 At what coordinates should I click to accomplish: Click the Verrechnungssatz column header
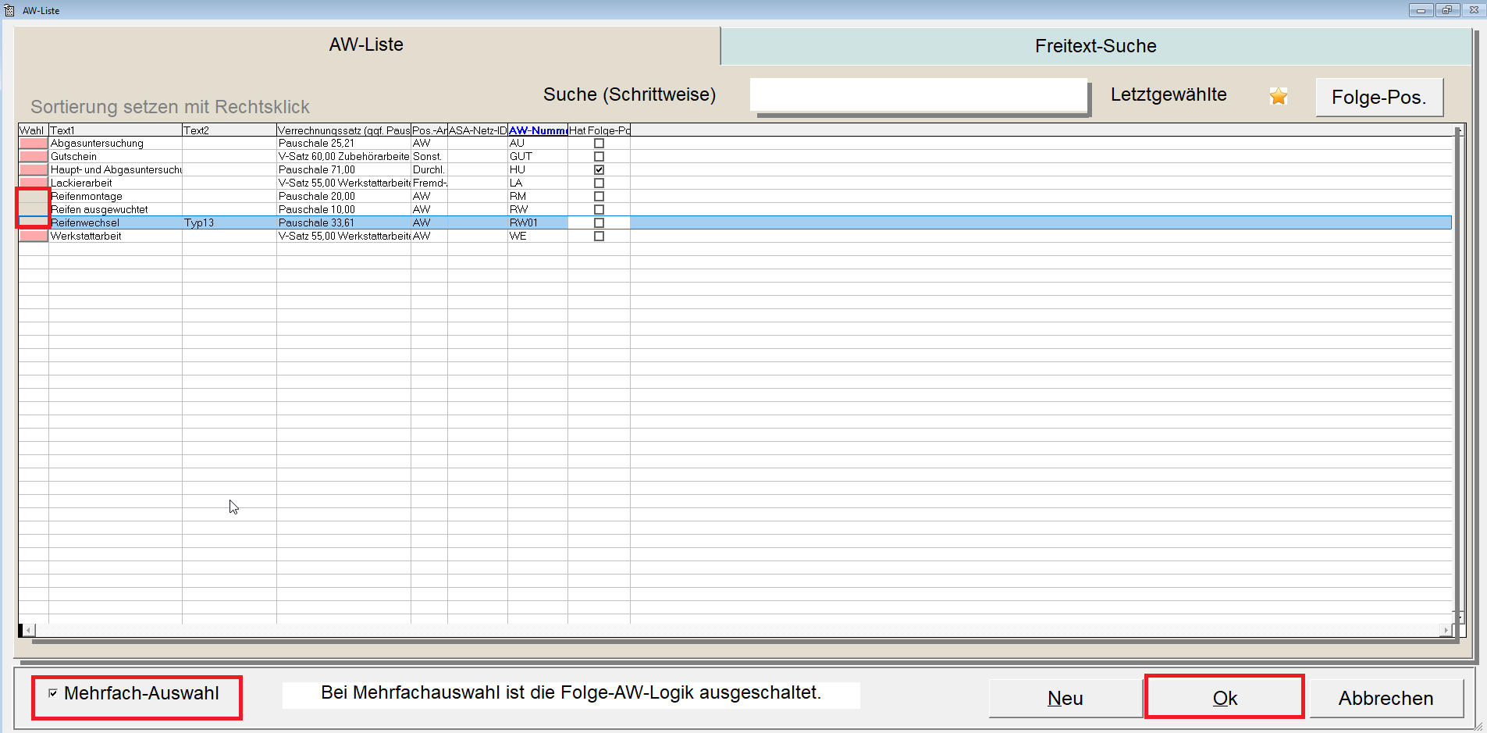click(343, 130)
